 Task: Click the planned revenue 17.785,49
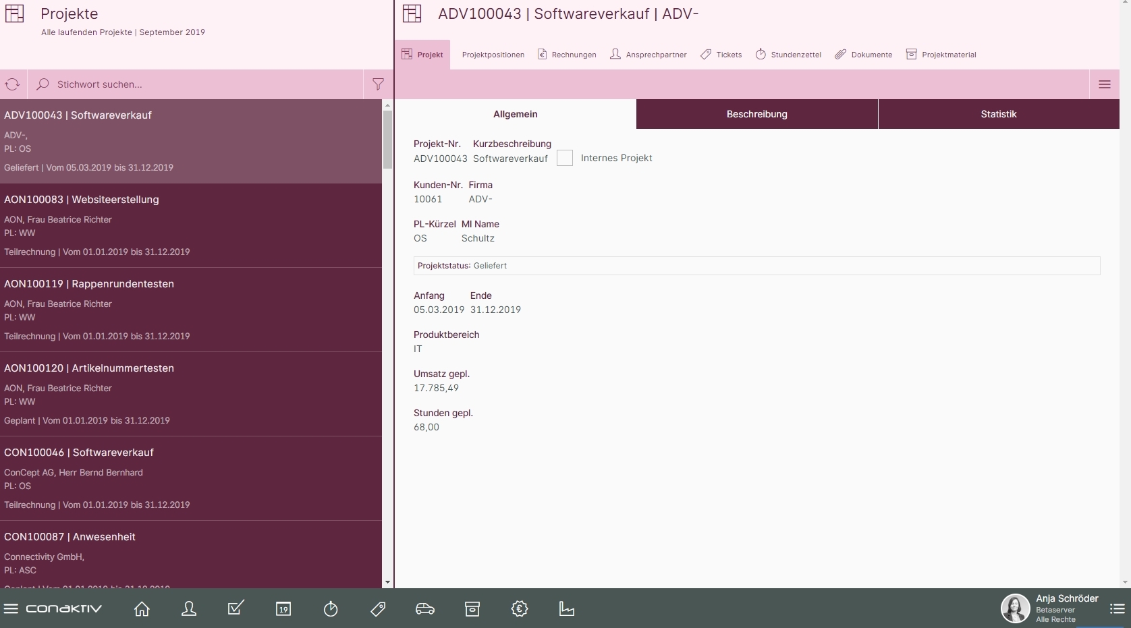click(436, 389)
